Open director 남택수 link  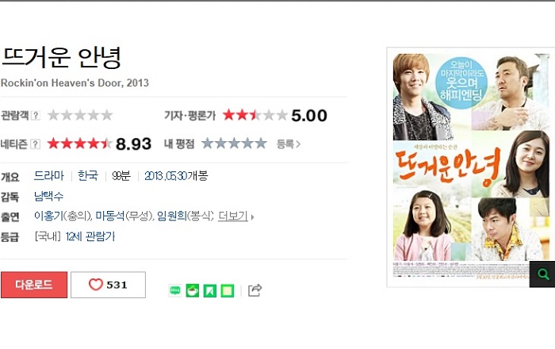coord(48,196)
